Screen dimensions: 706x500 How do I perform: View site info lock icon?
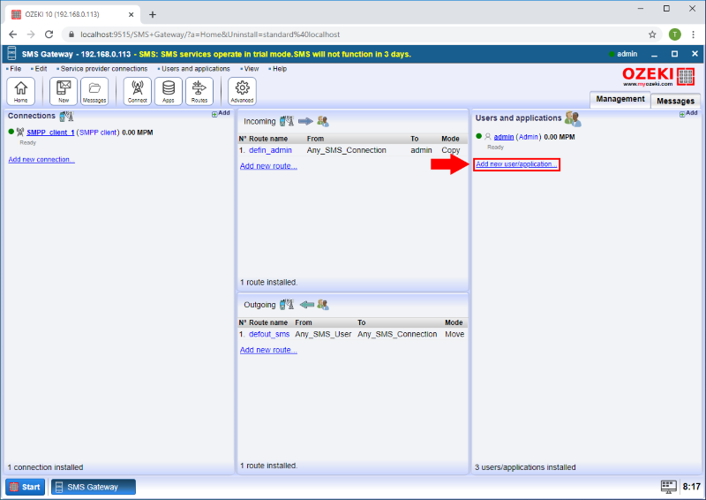[71, 34]
